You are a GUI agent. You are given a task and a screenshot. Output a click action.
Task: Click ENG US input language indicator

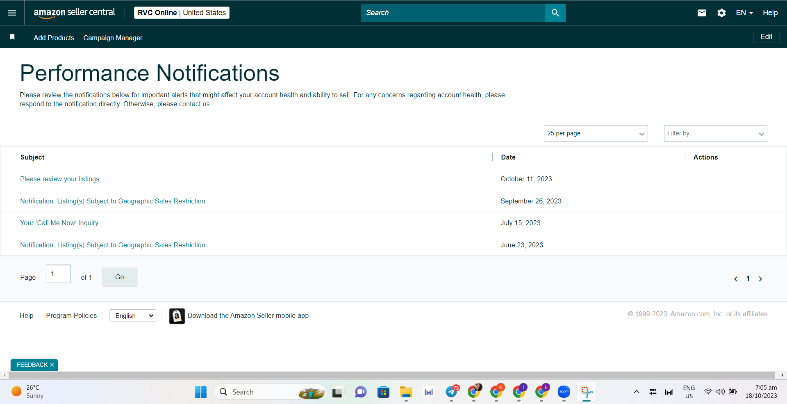point(689,392)
